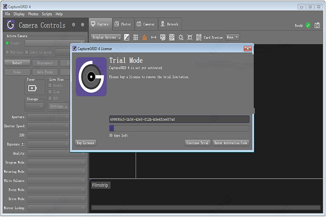The height and width of the screenshot is (217, 326).
Task: Open the Help menu
Action: click(59, 14)
